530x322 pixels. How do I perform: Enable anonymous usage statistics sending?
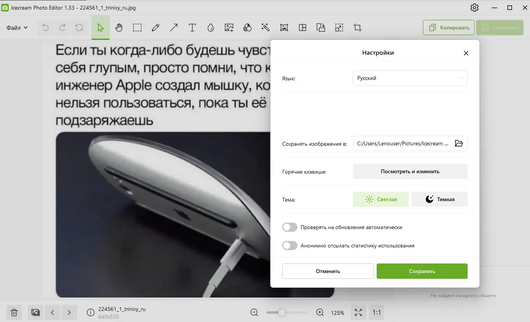point(290,245)
